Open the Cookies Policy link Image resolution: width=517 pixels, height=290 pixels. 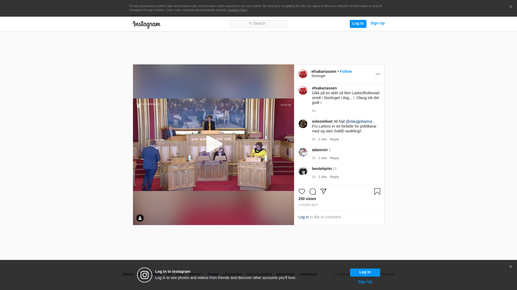(x=237, y=10)
